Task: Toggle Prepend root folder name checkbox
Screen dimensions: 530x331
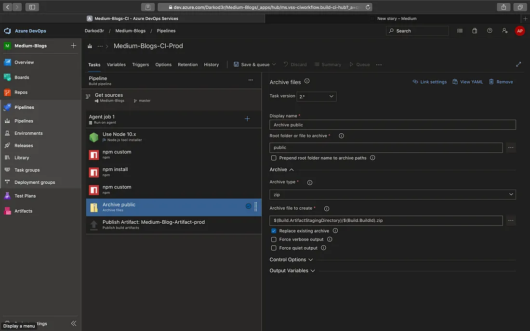Action: [x=274, y=158]
